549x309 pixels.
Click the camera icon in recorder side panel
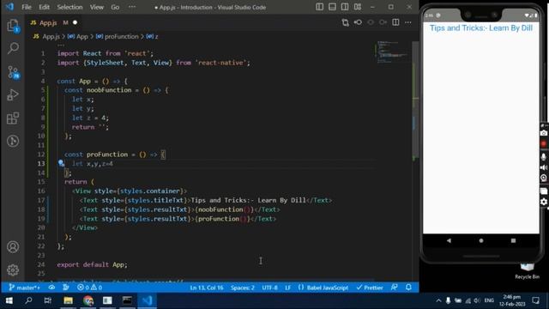tap(544, 133)
